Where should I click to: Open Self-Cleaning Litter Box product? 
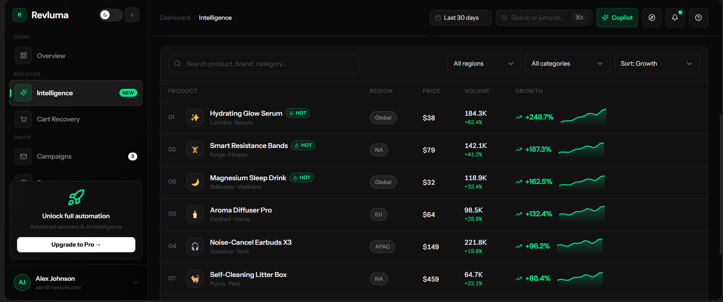coord(248,275)
